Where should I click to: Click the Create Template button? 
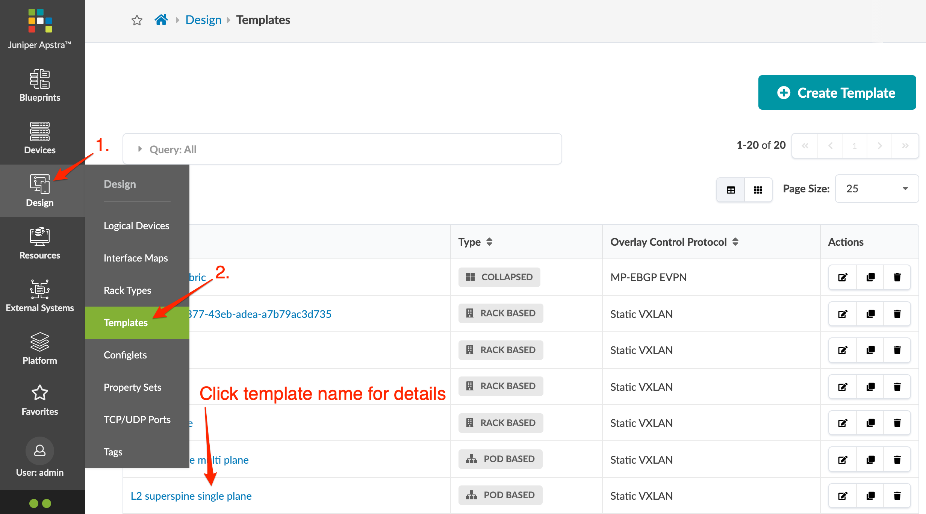point(837,92)
